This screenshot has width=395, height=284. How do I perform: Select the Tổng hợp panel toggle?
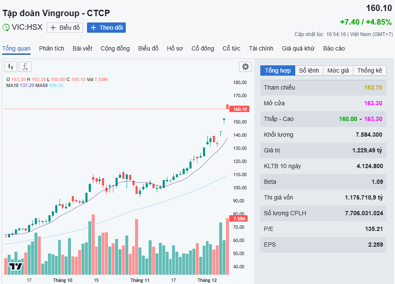coord(278,70)
